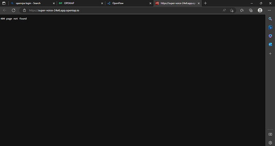Switch to the openrpa login Search tab

(x=33, y=3)
